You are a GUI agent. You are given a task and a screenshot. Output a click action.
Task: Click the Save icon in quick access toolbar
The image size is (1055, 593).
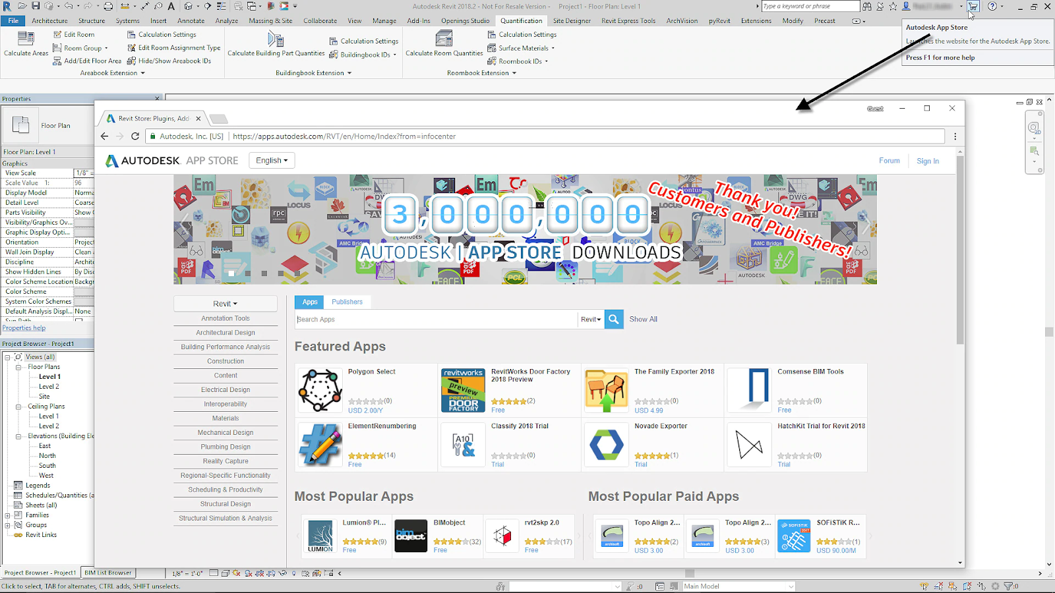pos(36,6)
